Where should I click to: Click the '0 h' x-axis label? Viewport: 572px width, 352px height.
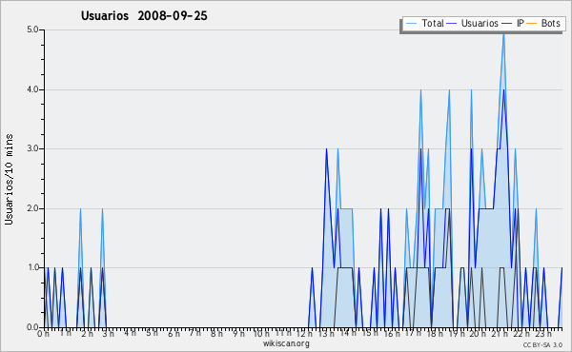43,334
